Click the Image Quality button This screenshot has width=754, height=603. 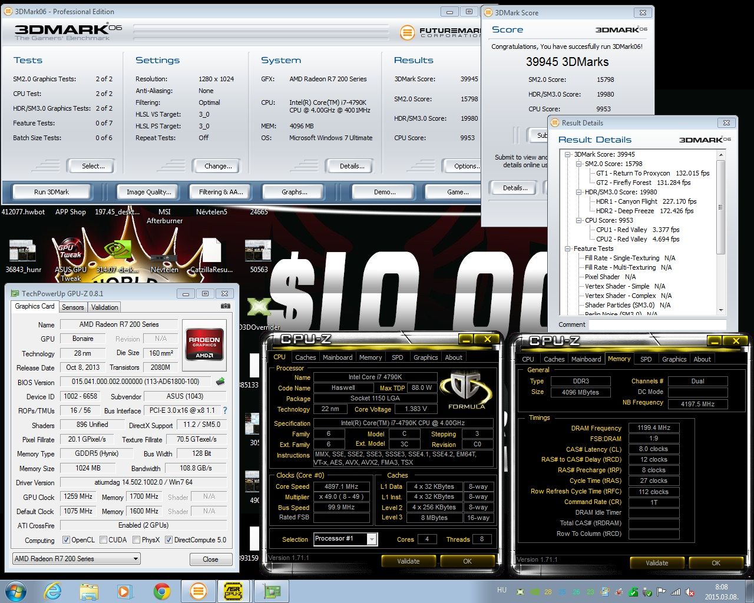[149, 192]
